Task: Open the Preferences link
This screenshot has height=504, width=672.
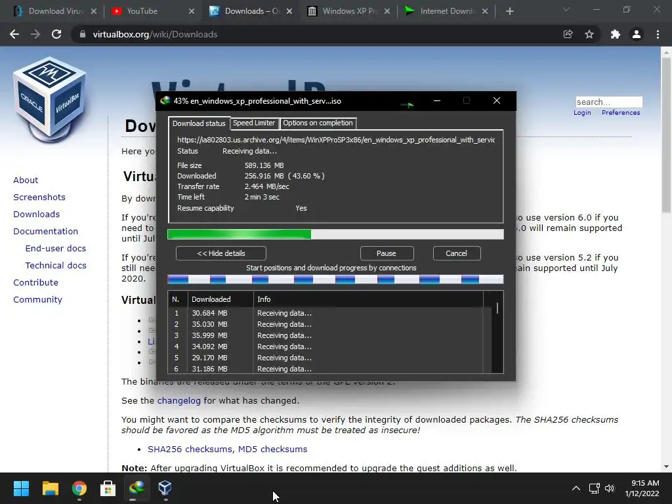Action: pos(621,113)
